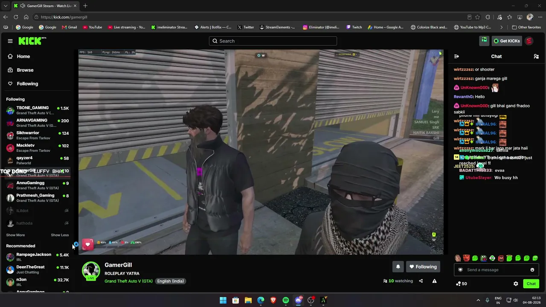Click the Send a message chat input
The image size is (546, 307).
tap(496, 269)
